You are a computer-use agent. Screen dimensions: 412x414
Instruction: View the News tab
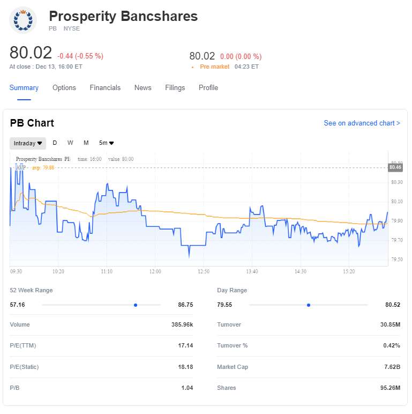coord(143,88)
